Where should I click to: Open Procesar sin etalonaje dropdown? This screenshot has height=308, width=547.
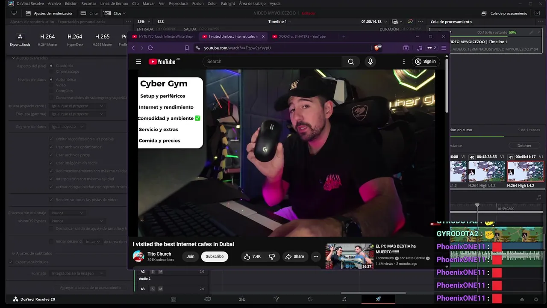tap(68, 213)
